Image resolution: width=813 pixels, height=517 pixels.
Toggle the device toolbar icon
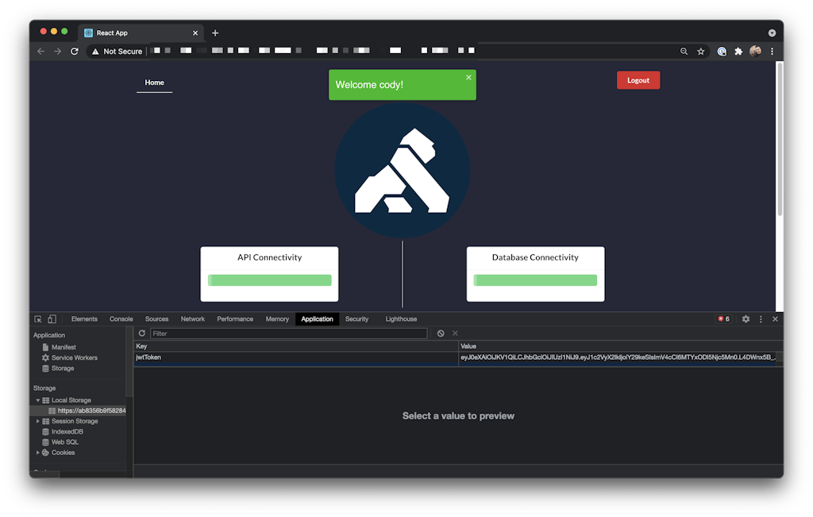pos(52,319)
